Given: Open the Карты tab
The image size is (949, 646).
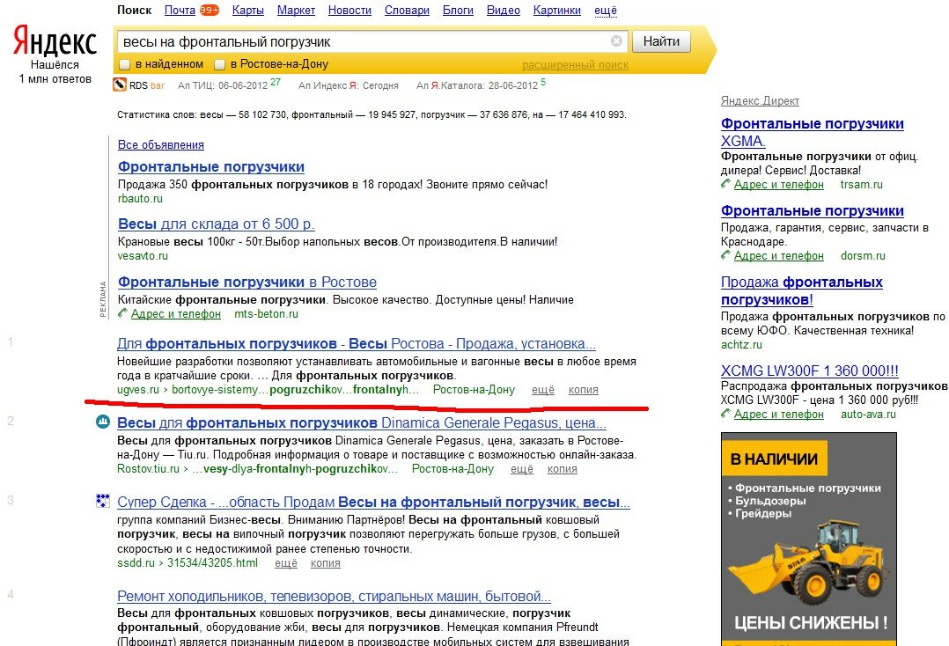Looking at the screenshot, I should (248, 11).
